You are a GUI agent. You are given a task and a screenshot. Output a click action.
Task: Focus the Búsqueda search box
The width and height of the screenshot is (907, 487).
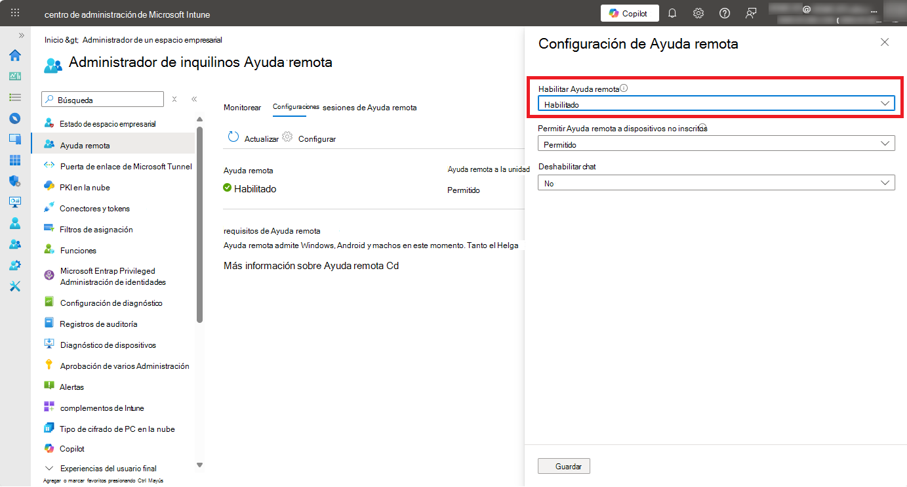tap(102, 100)
